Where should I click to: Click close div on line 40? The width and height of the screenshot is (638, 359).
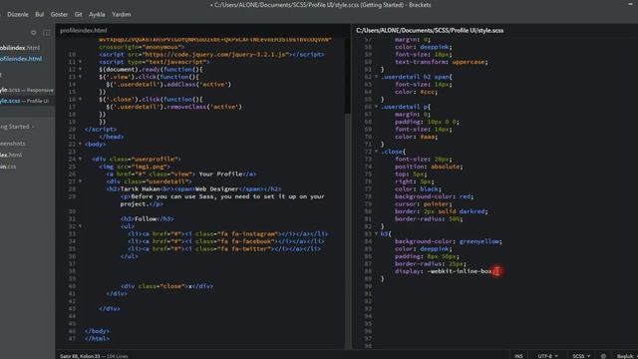tap(166, 286)
